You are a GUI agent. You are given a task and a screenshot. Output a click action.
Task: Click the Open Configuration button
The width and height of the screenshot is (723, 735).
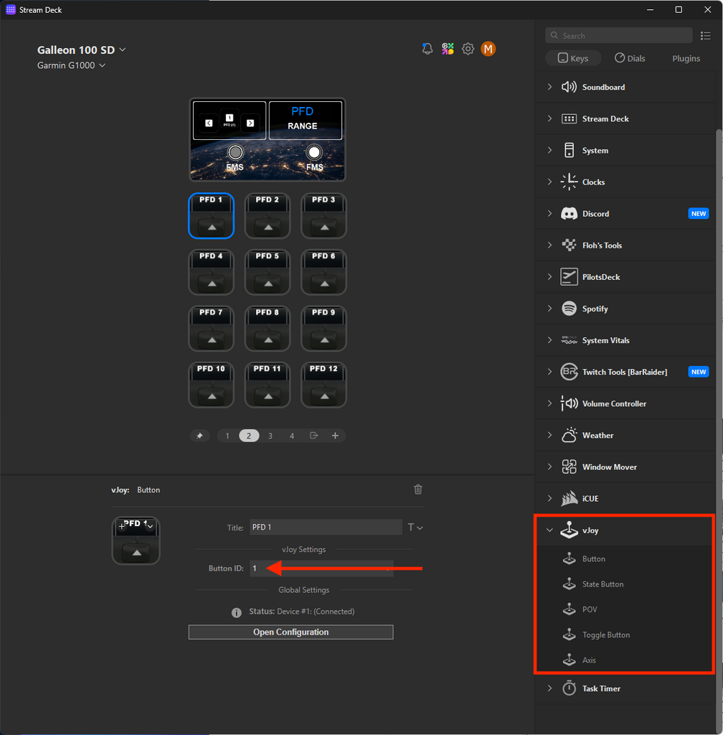pyautogui.click(x=290, y=632)
